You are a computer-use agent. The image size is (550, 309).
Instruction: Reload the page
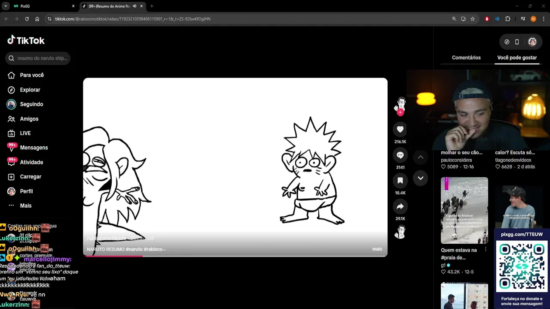click(27, 19)
